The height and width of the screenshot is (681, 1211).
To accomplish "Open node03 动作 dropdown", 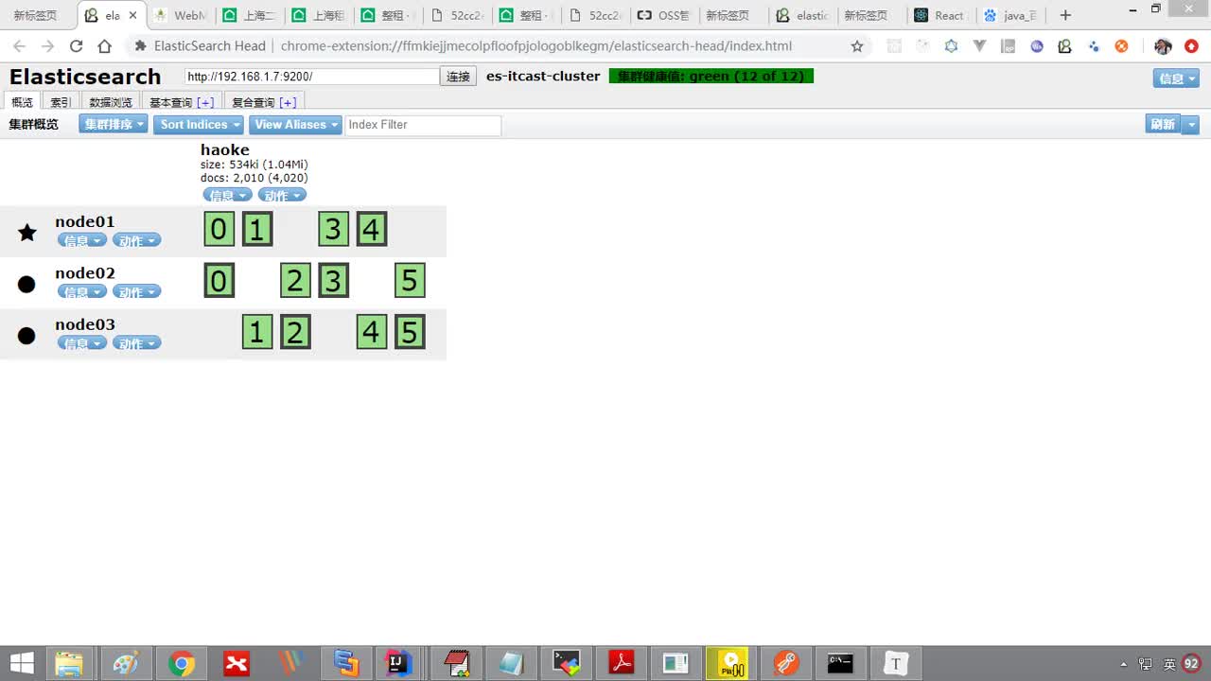I will coord(137,344).
